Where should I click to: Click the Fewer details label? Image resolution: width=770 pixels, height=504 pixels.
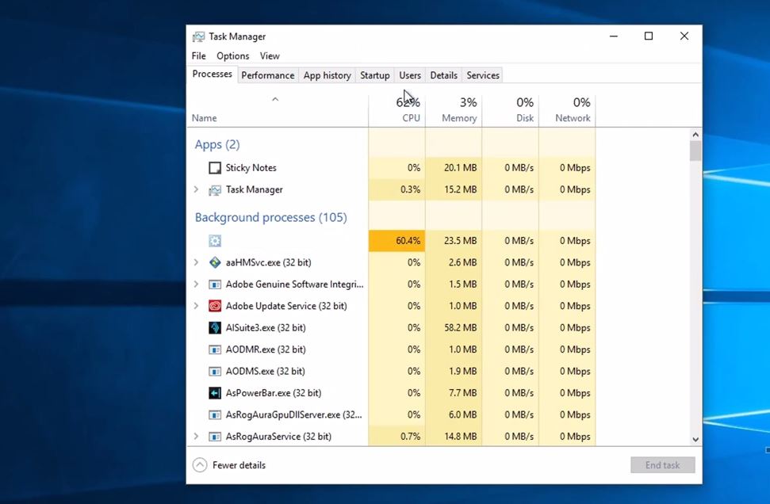(x=239, y=464)
